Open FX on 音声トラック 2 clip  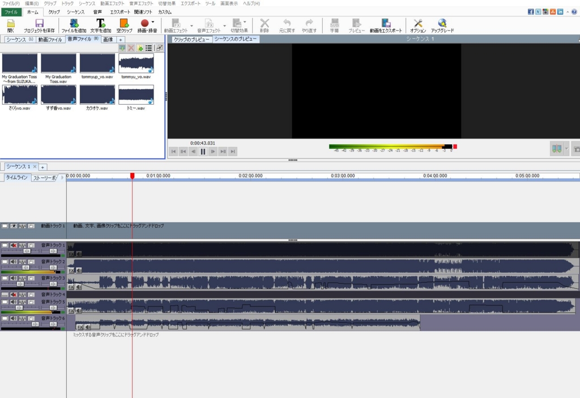point(71,271)
